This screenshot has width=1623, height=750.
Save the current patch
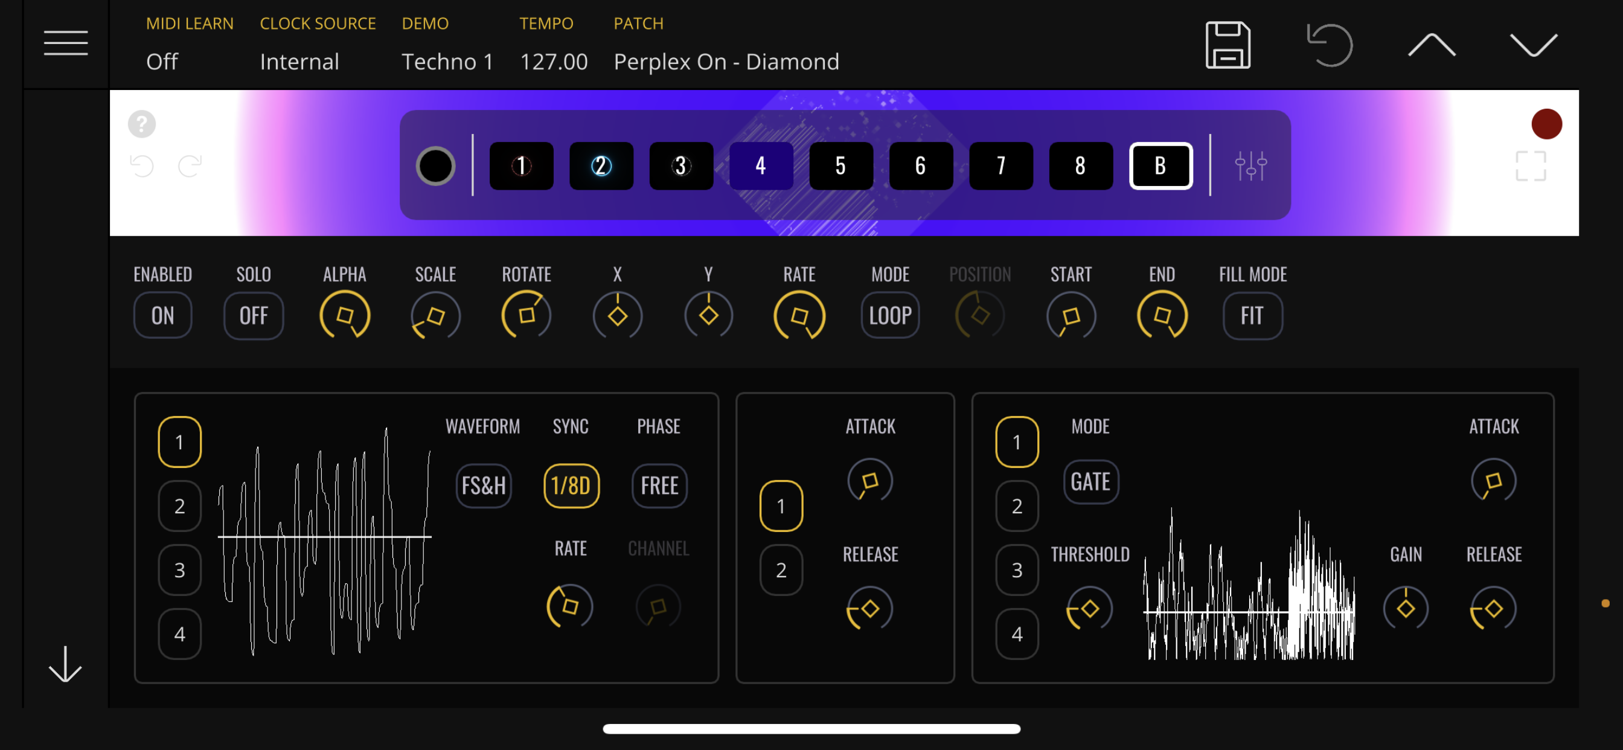(1228, 45)
